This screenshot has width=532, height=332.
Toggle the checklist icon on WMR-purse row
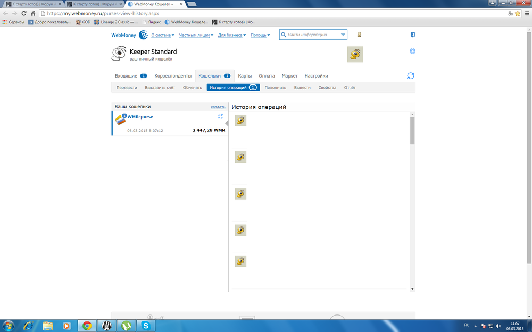(220, 116)
